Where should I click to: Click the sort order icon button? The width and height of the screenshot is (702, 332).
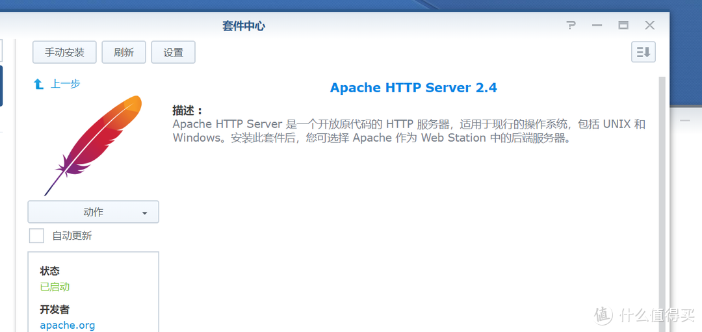pyautogui.click(x=643, y=53)
